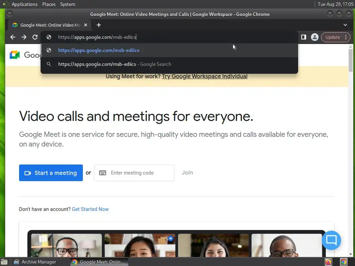The width and height of the screenshot is (355, 266).
Task: Click the Google Meet logo icon
Action: point(15,55)
